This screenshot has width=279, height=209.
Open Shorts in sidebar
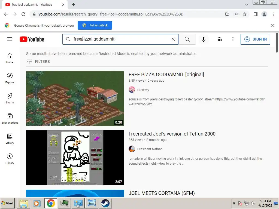pos(10,99)
